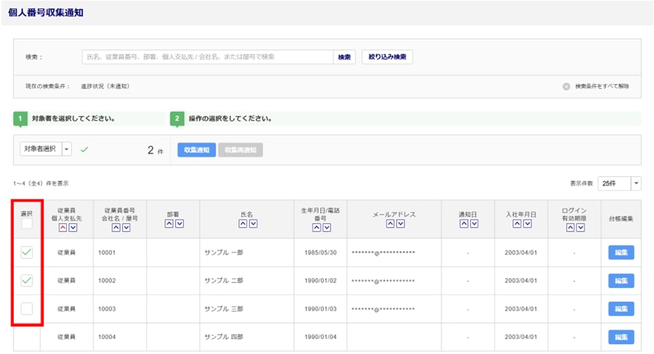Sort 氏名 column ascending with up arrow
This screenshot has width=654, height=354.
241,224
